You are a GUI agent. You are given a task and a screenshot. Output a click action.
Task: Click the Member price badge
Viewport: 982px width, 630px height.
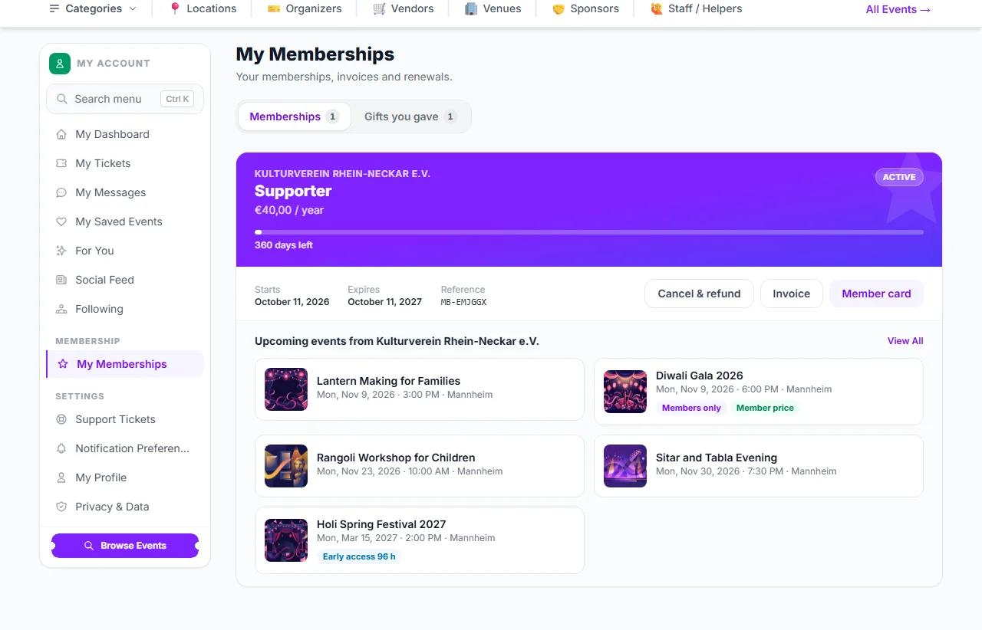click(x=765, y=408)
